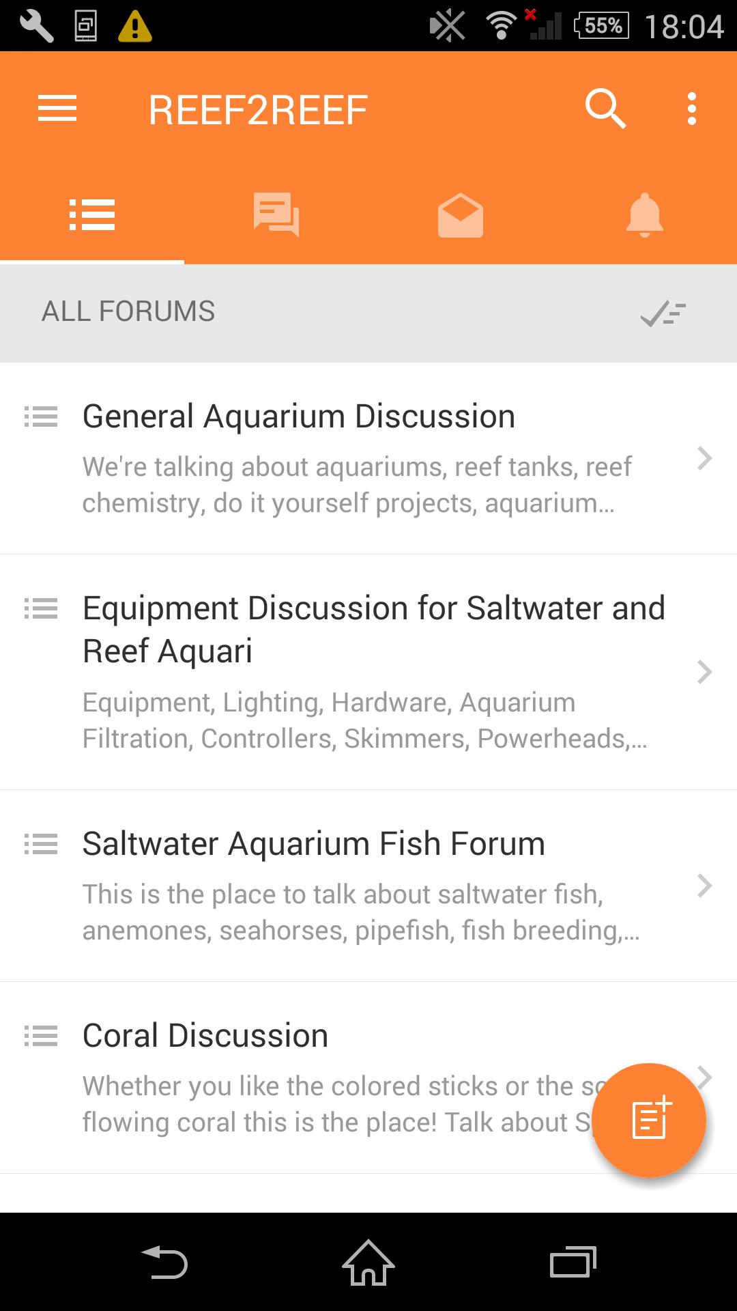This screenshot has height=1311, width=737.
Task: Select the ALL FORUMS header label
Action: 128,311
